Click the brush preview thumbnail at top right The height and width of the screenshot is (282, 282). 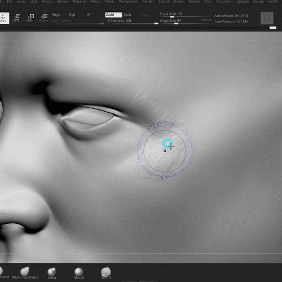(x=267, y=18)
